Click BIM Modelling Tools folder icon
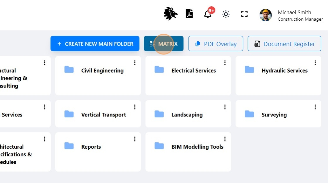The image size is (328, 183). pos(159,145)
